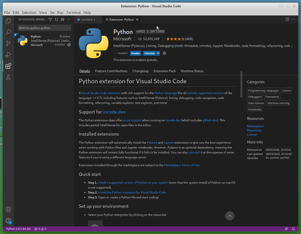Image resolution: width=301 pixels, height=234 pixels.
Task: Clear extensions search results icon
Action: pyautogui.click(x=62, y=20)
